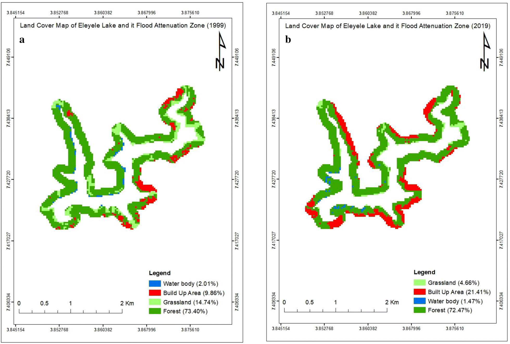
Task: Click the north arrow on map a
Action: pyautogui.click(x=221, y=51)
